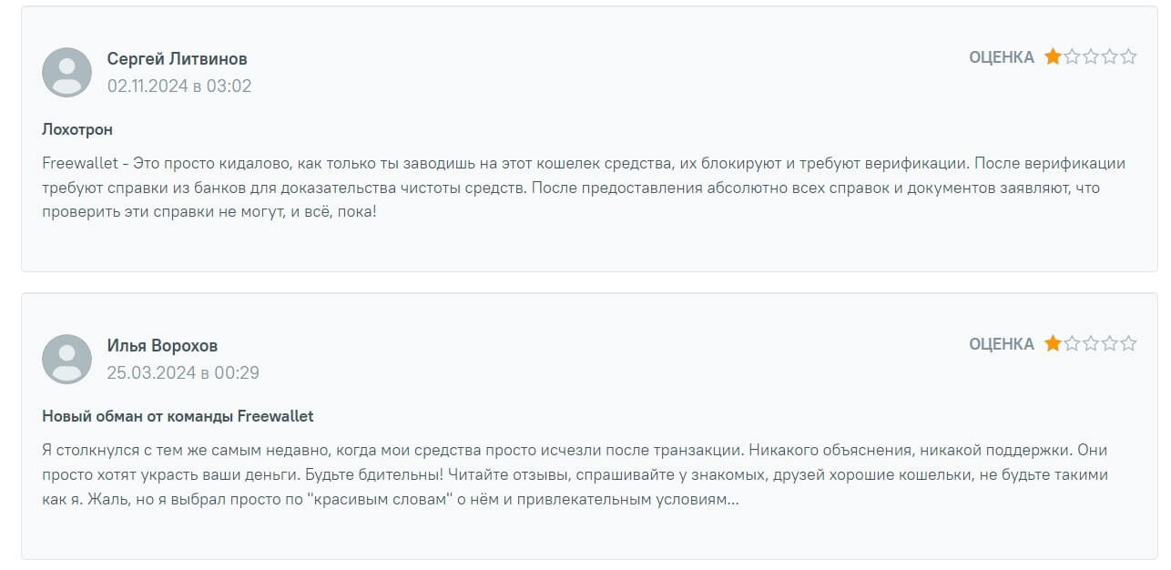The width and height of the screenshot is (1171, 570).
Task: Click the date 02.11.2024 в 03:02
Action: click(178, 87)
